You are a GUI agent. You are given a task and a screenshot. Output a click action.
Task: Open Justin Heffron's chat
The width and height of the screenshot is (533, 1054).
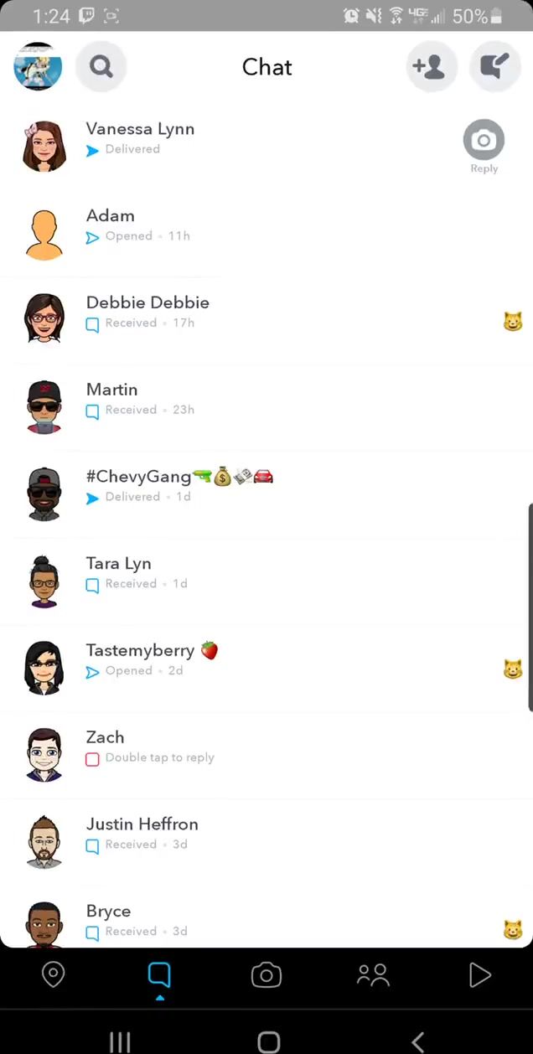click(x=266, y=843)
